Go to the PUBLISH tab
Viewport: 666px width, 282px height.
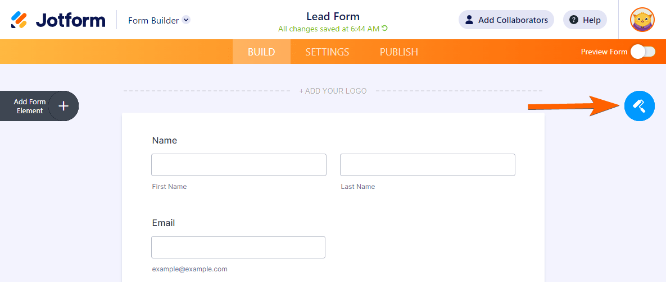point(398,52)
